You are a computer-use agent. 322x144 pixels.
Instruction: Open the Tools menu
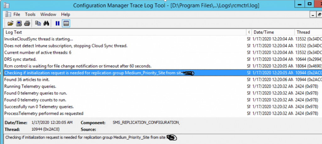30,14
